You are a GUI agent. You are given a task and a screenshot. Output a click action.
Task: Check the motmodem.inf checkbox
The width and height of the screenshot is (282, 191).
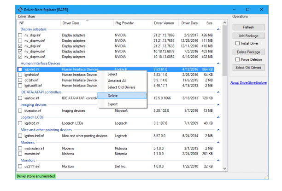(x=20, y=148)
